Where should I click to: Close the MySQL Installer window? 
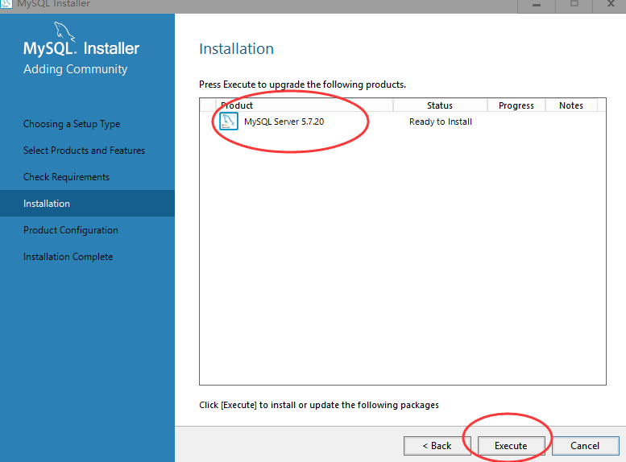(611, 4)
